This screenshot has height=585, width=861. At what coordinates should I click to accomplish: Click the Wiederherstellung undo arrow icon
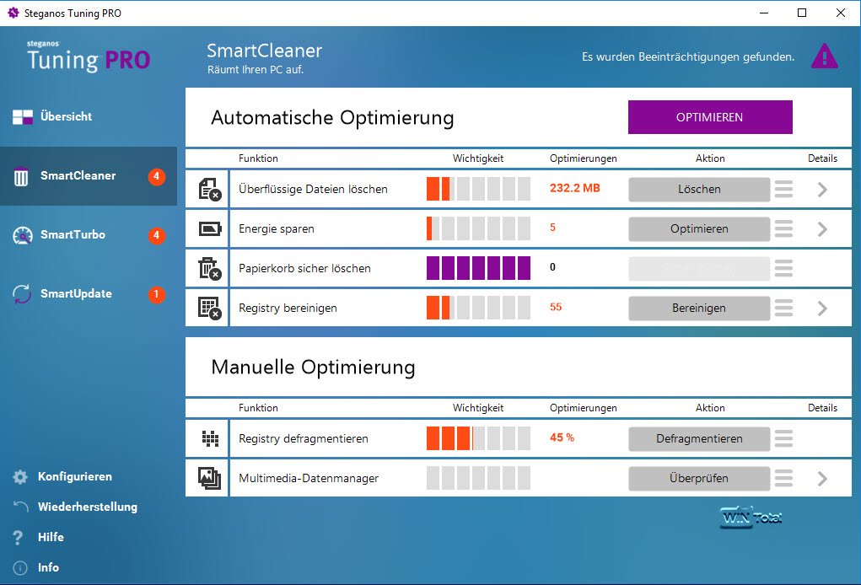tap(21, 507)
